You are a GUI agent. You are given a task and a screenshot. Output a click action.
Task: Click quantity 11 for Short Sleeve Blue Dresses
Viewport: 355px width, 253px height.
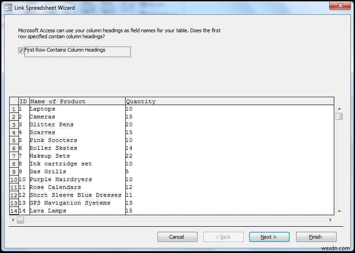click(x=230, y=195)
